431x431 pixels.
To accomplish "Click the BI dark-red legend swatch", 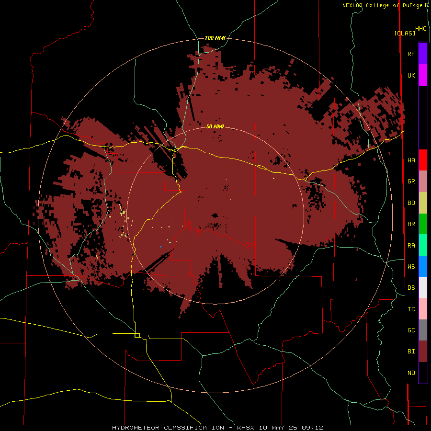I will (x=423, y=352).
